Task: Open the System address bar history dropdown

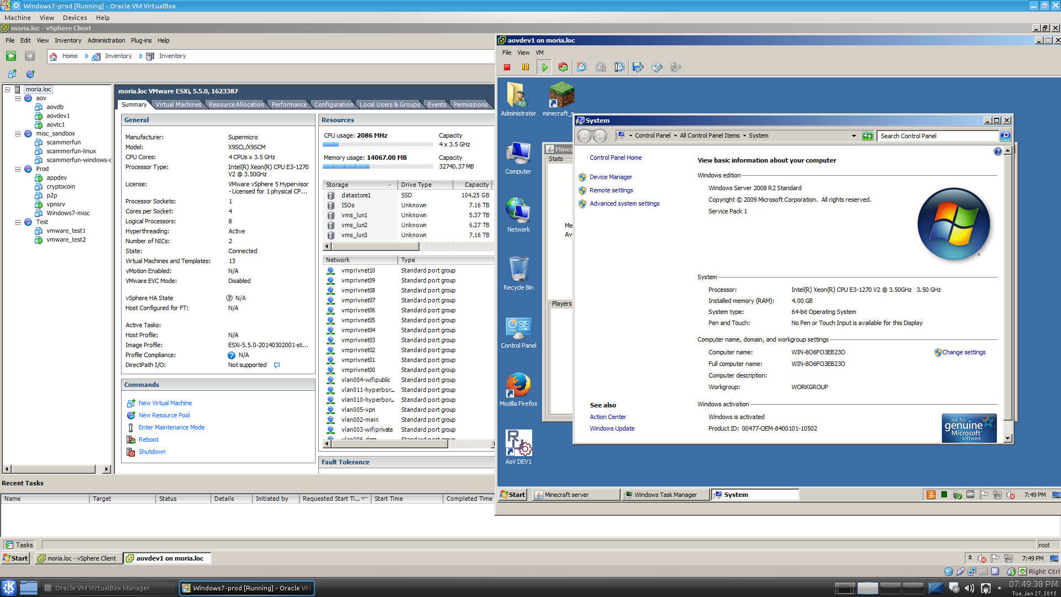Action: click(854, 136)
